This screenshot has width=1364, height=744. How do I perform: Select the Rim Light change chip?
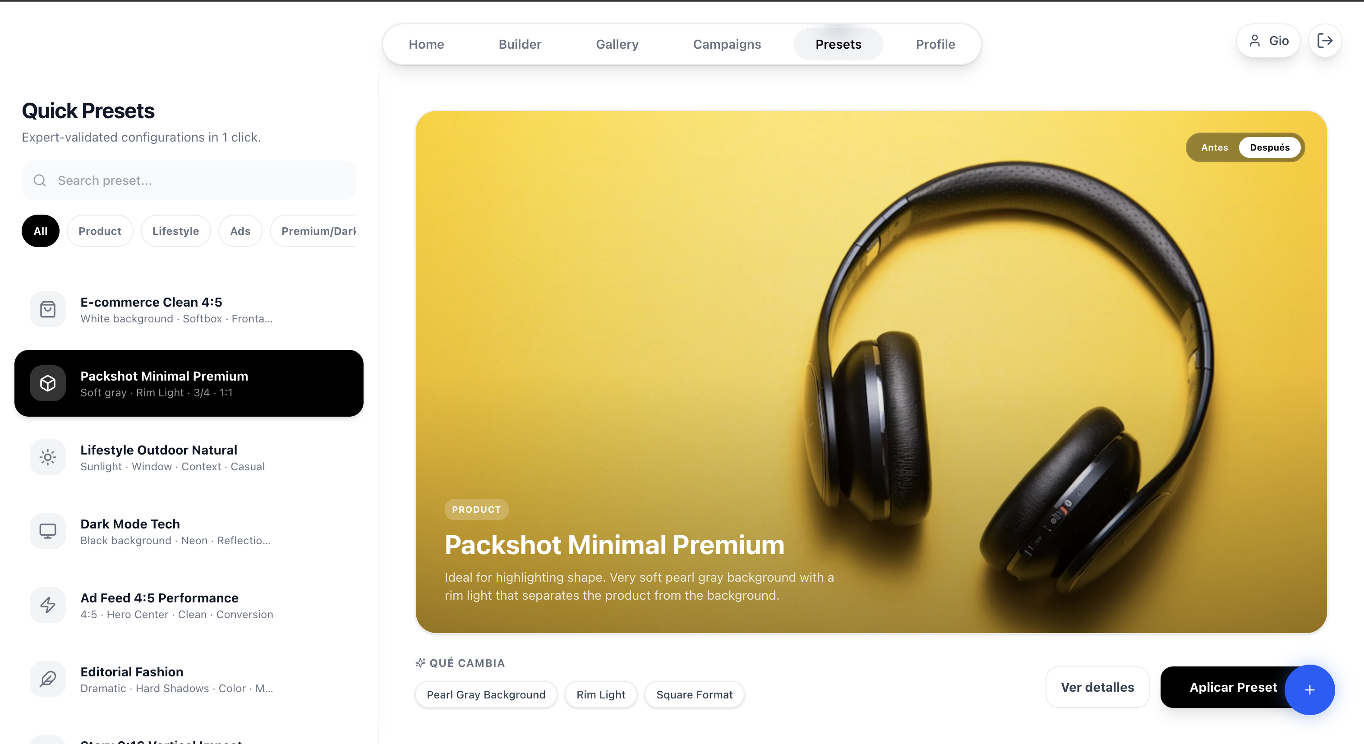tap(600, 694)
